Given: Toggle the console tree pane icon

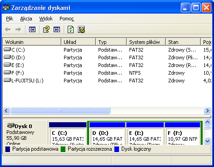Looking at the screenshot, I should pyautogui.click(x=32, y=29).
